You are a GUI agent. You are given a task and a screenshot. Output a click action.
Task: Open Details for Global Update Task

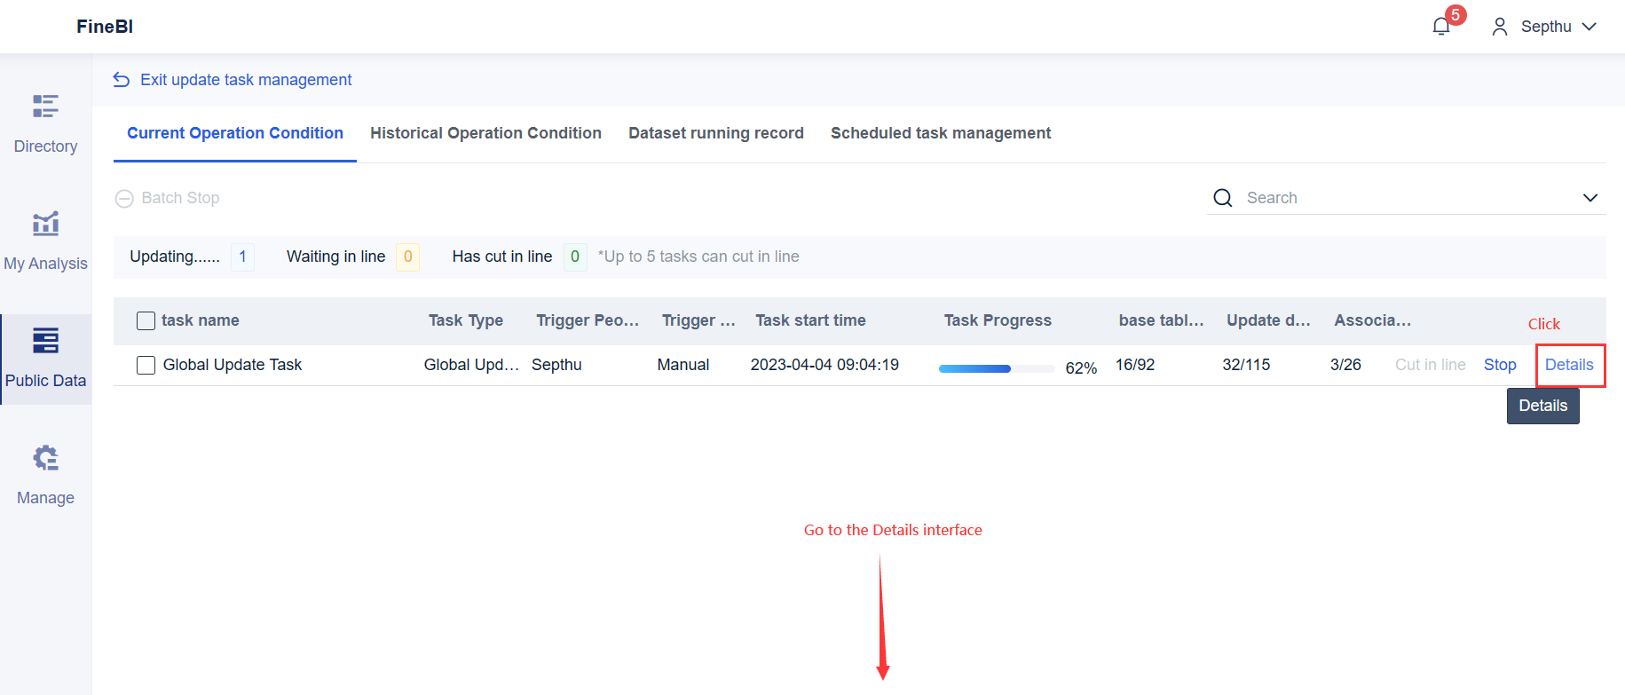(x=1569, y=365)
